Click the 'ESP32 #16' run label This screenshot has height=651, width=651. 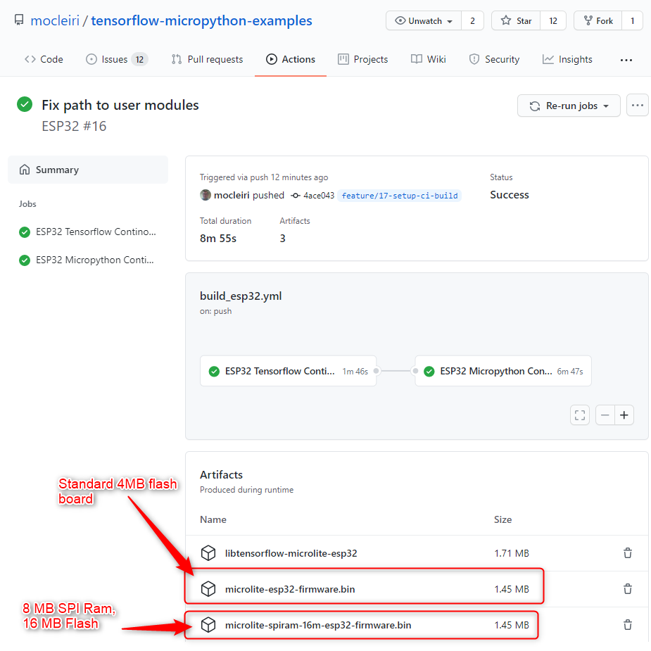(74, 126)
